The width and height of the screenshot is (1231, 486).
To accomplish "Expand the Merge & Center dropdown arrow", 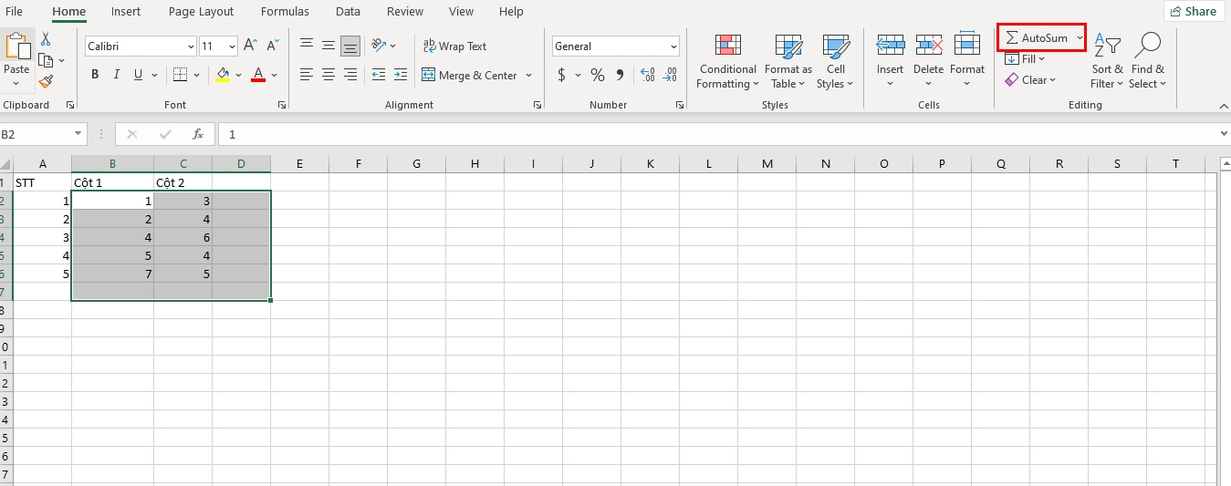I will pos(527,75).
